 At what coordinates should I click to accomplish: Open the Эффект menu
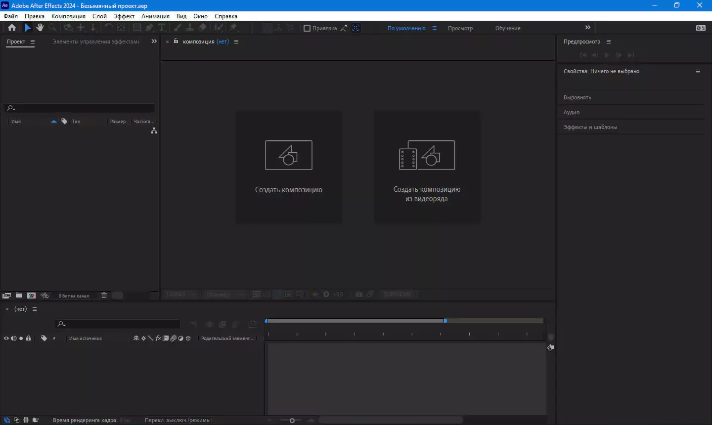124,16
